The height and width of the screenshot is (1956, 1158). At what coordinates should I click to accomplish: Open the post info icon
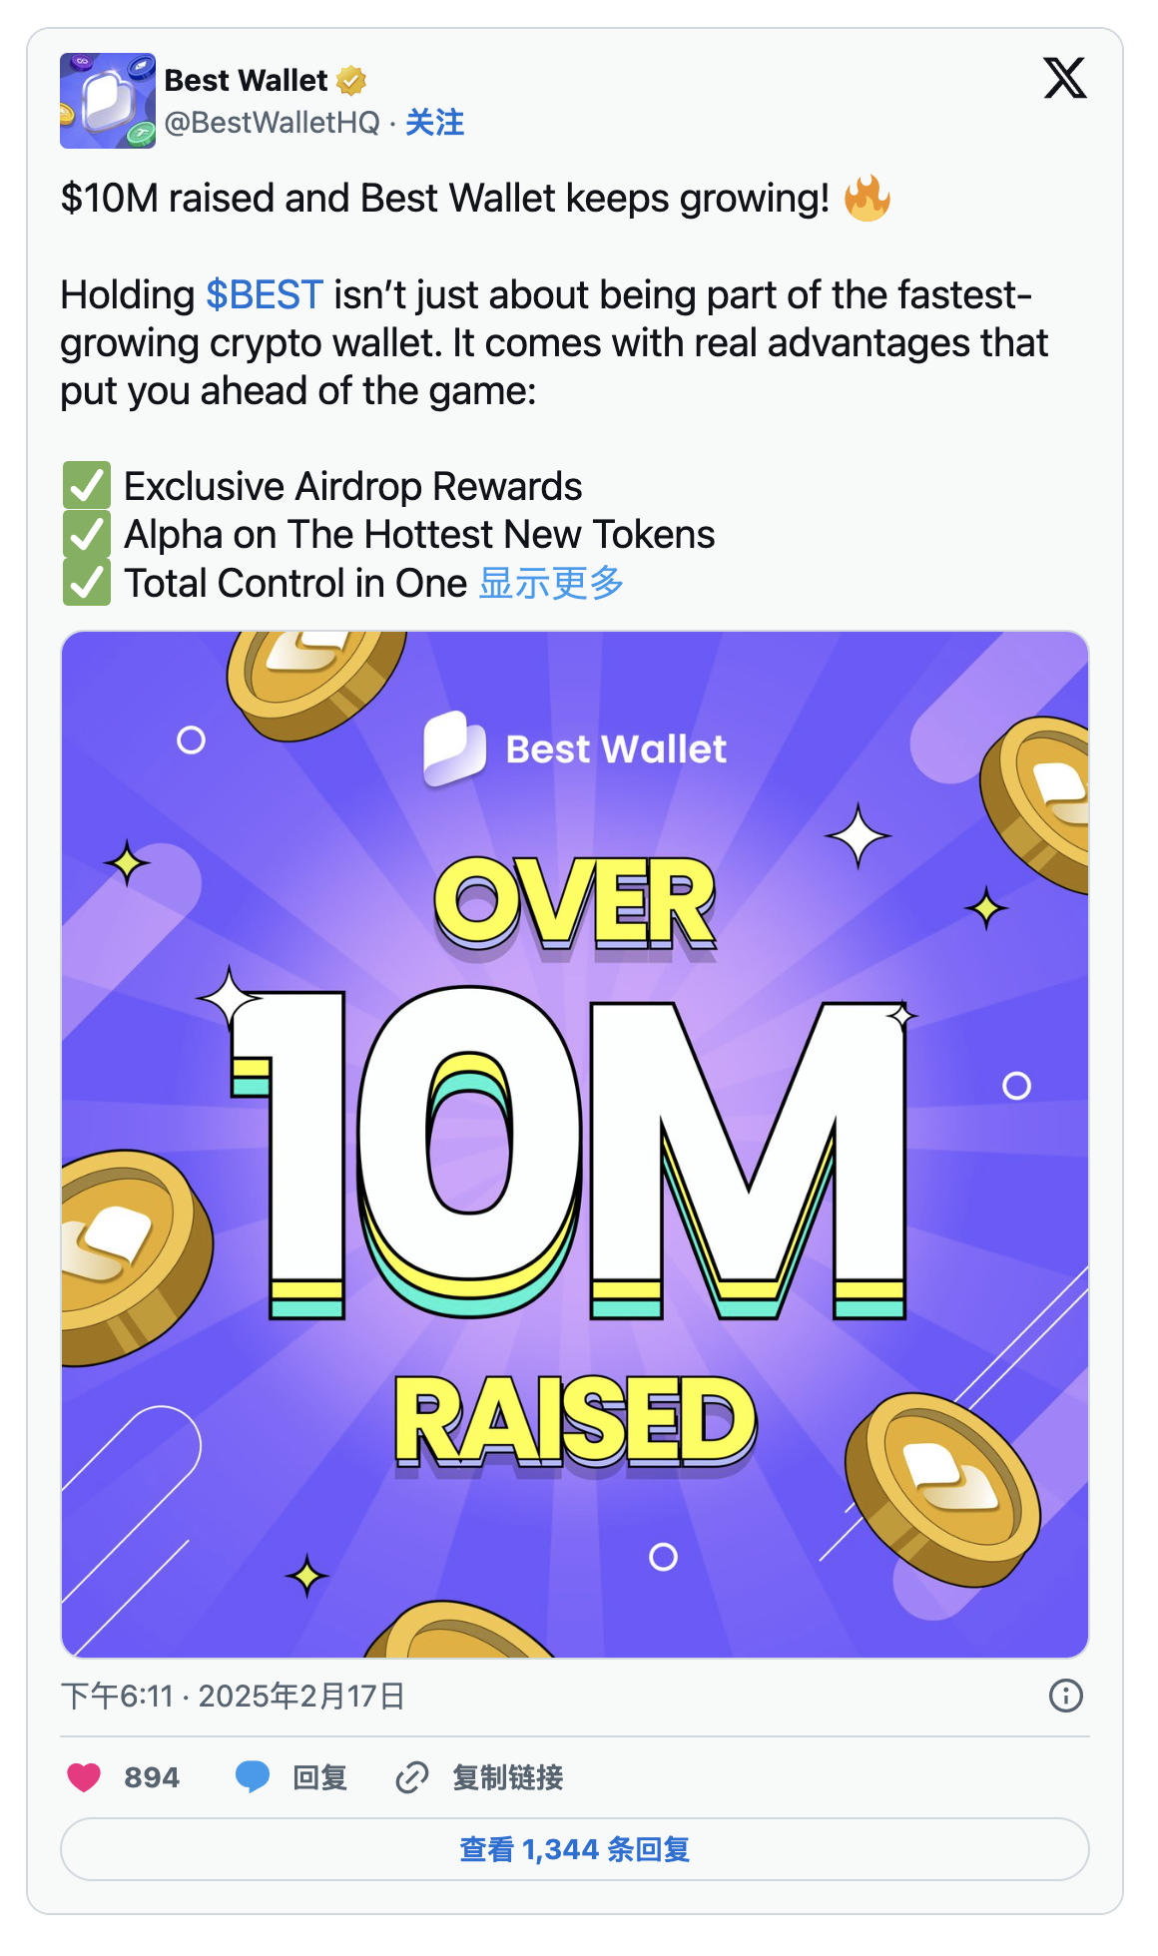1065,1696
